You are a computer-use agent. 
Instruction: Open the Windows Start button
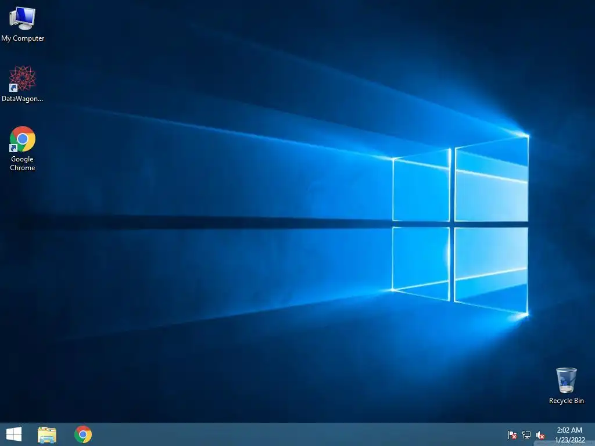[14, 434]
